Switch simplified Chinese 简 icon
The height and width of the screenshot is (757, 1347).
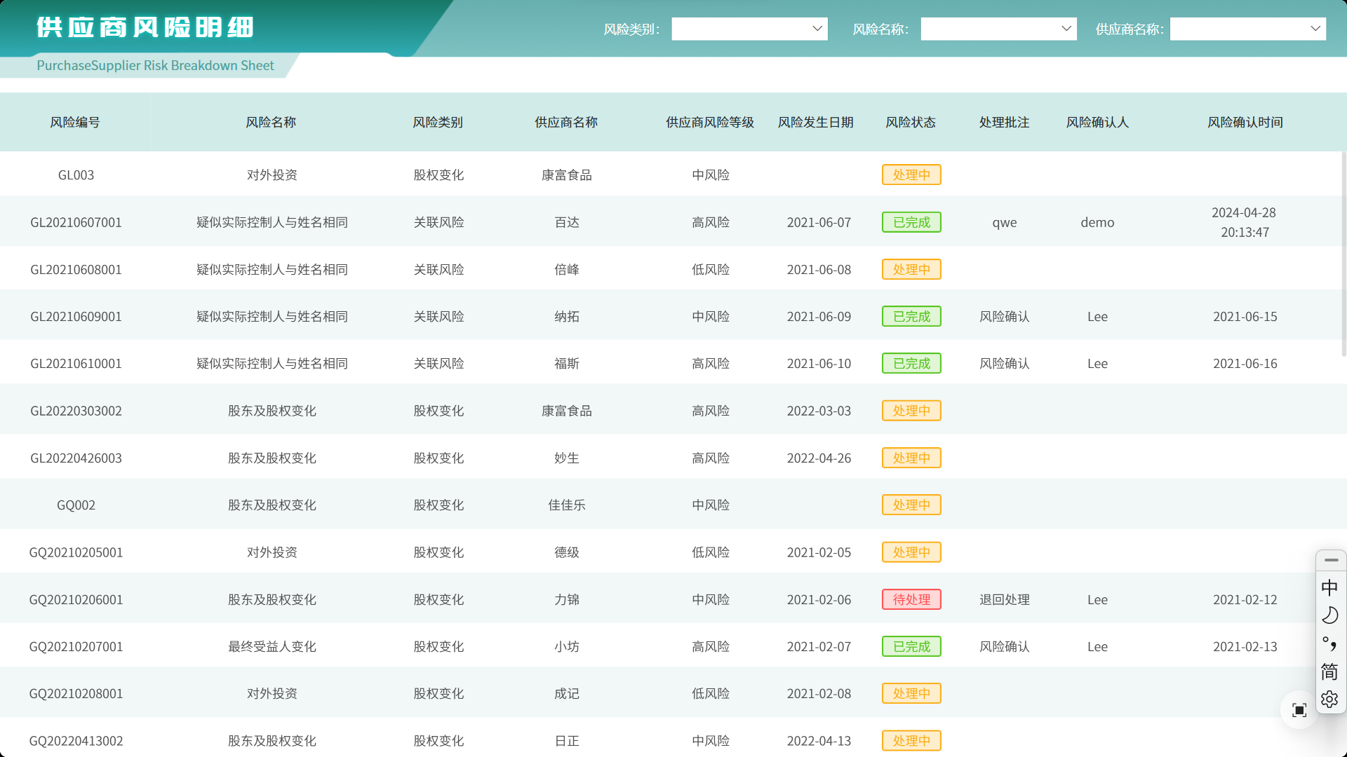click(x=1329, y=671)
